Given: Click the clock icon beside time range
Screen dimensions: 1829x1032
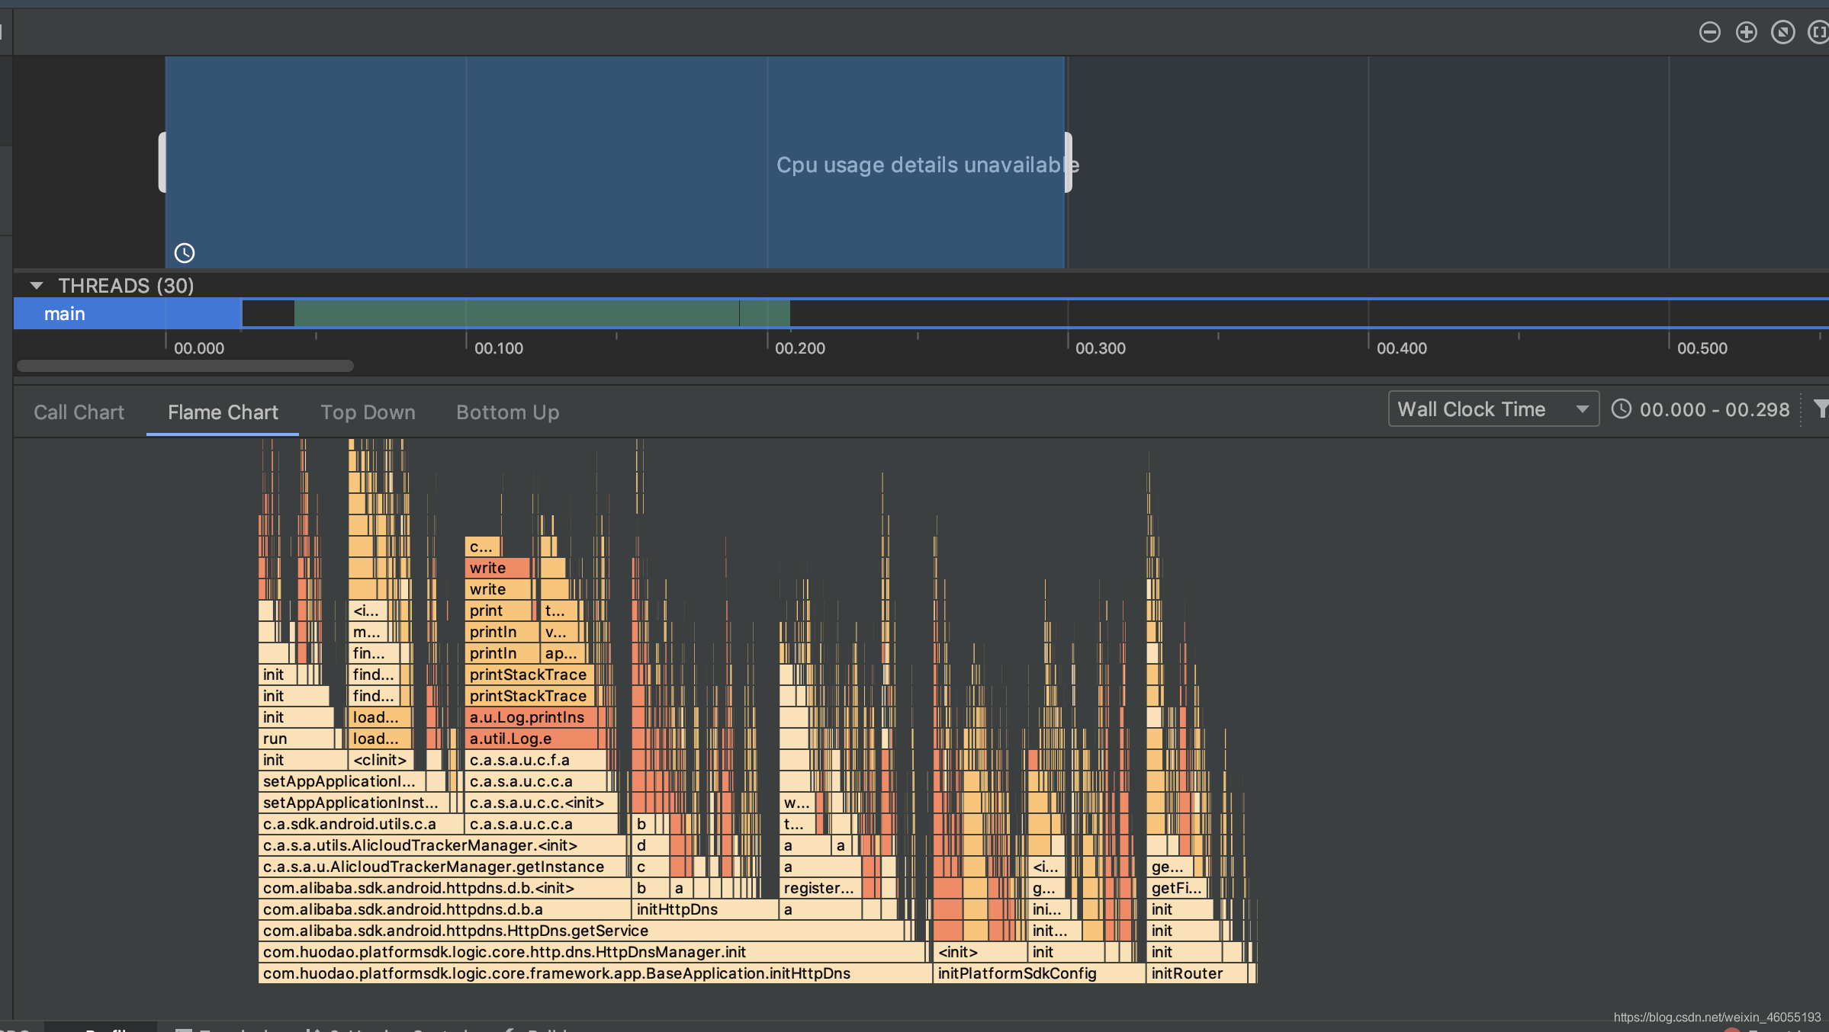Looking at the screenshot, I should pyautogui.click(x=1622, y=409).
